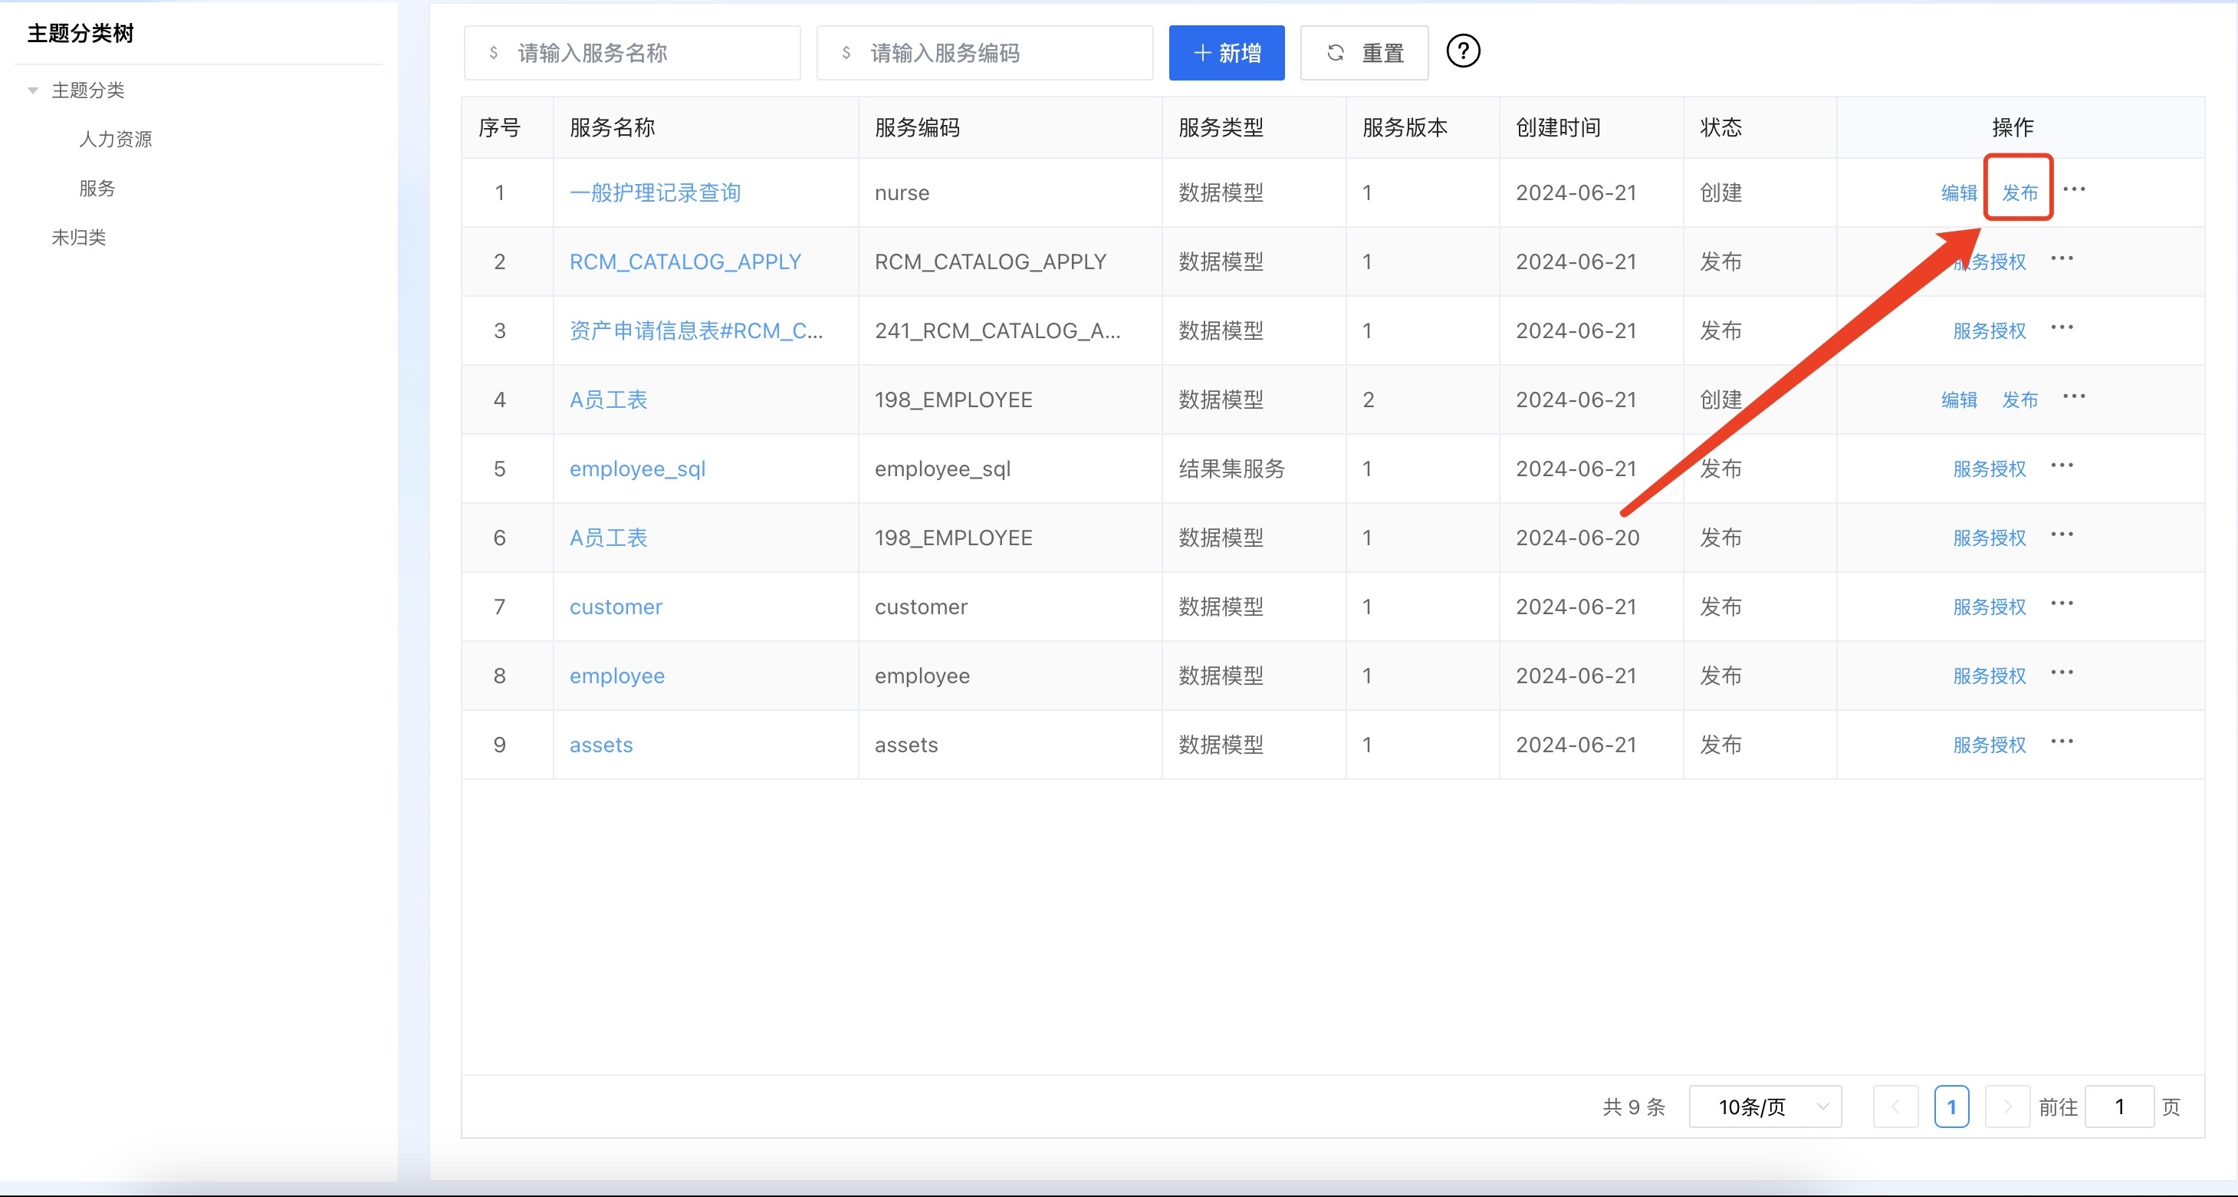Select 服务 in the category tree
Screen dimensions: 2238x1197
click(97, 189)
